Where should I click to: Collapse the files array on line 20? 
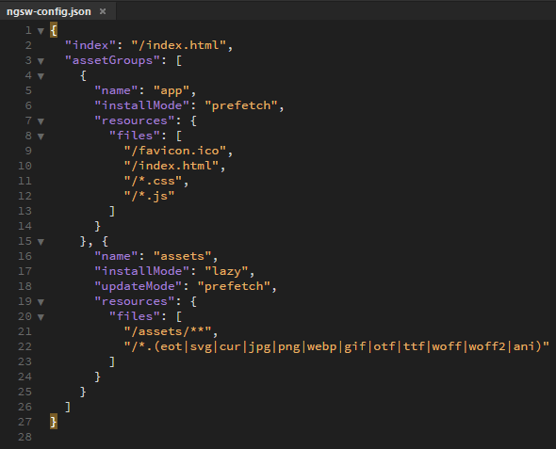[41, 317]
